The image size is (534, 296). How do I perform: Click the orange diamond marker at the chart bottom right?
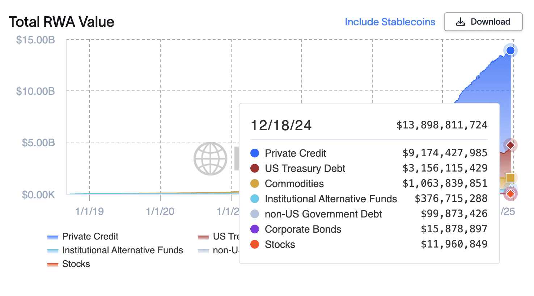[x=510, y=194]
